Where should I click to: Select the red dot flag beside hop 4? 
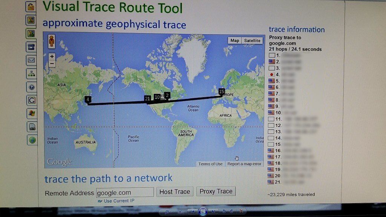[x=271, y=74]
